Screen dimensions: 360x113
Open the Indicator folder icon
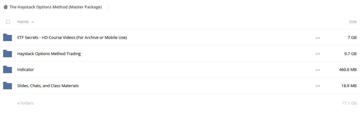point(8,70)
